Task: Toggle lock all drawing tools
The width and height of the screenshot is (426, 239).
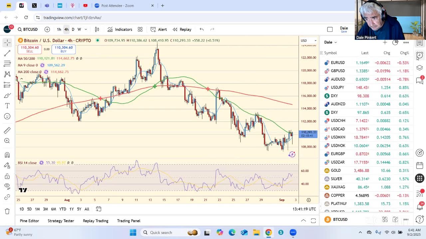Action: pyautogui.click(x=7, y=176)
